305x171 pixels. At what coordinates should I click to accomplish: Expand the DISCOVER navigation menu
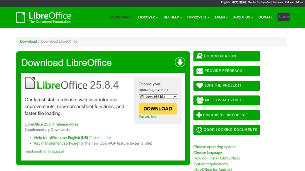click(x=148, y=17)
